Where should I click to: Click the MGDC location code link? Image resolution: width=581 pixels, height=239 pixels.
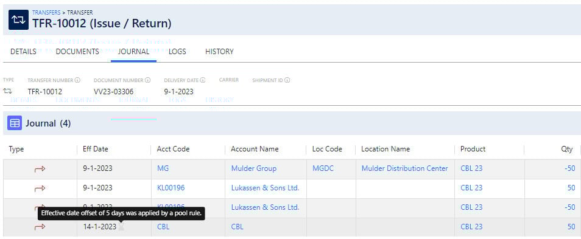(323, 168)
